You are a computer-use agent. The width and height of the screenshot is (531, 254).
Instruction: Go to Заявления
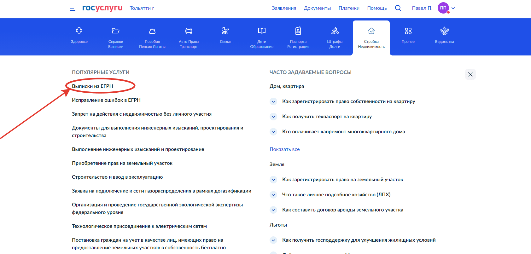point(284,8)
